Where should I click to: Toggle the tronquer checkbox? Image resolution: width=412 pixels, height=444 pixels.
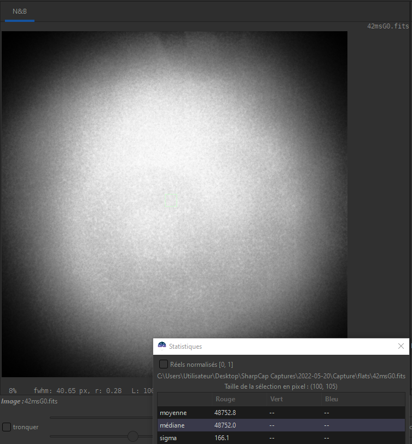click(x=7, y=427)
